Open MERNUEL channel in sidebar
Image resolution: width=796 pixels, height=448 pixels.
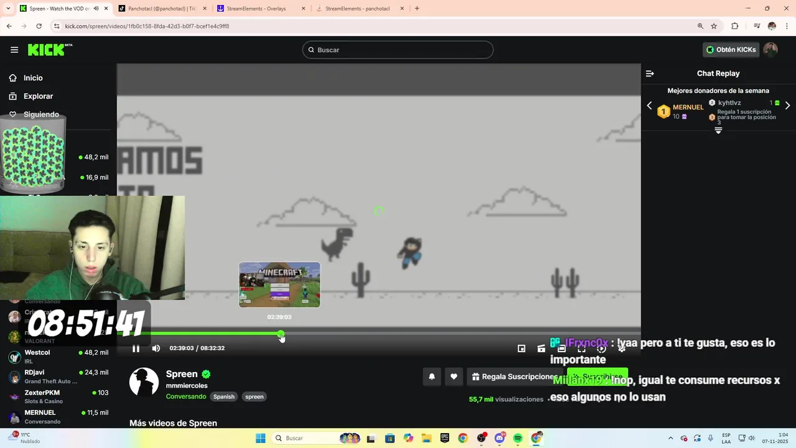click(x=58, y=416)
